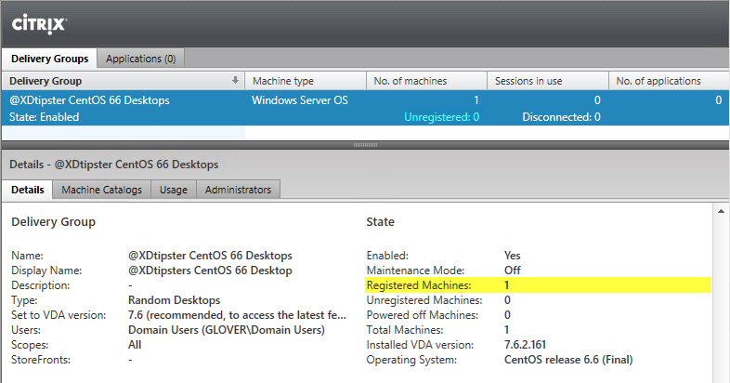Click the StoreFronts label
Screen dimensions: 730x383
[41, 360]
